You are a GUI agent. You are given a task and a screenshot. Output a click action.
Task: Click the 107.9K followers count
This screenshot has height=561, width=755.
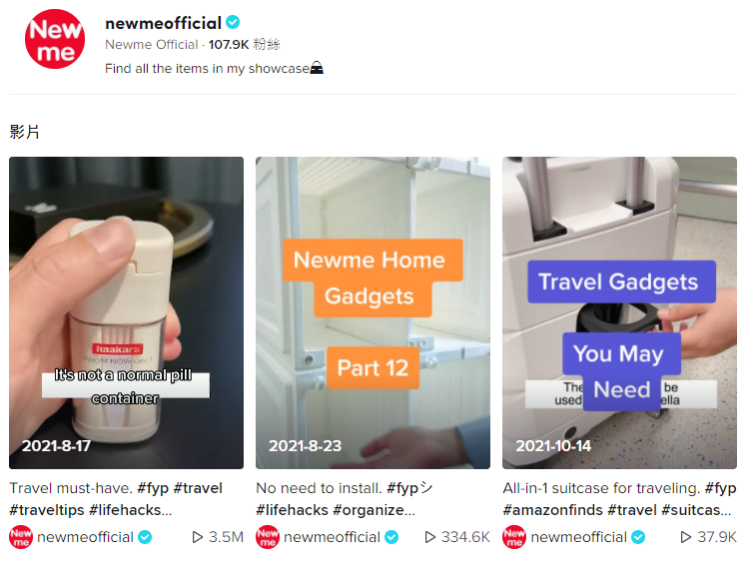pyautogui.click(x=229, y=45)
